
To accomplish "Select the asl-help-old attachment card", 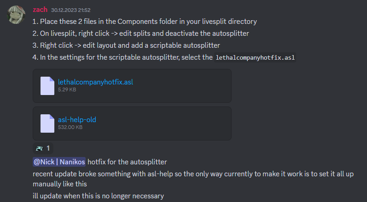I will [x=132, y=123].
